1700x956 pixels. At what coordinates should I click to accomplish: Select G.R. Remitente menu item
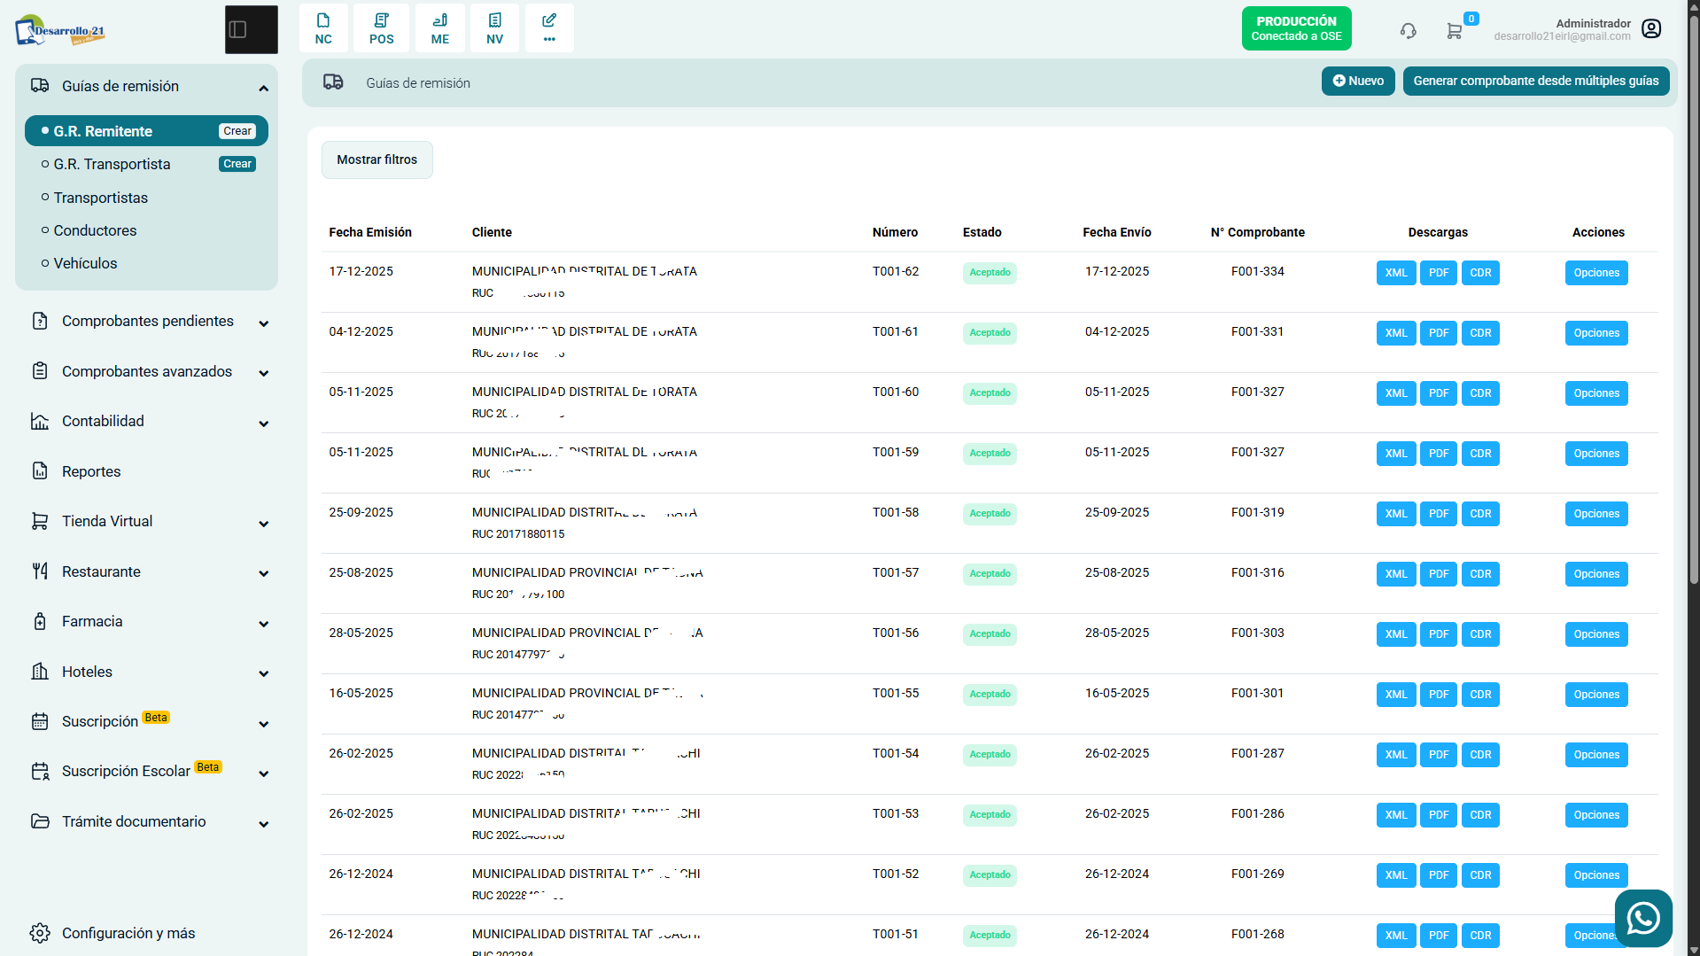147,131
